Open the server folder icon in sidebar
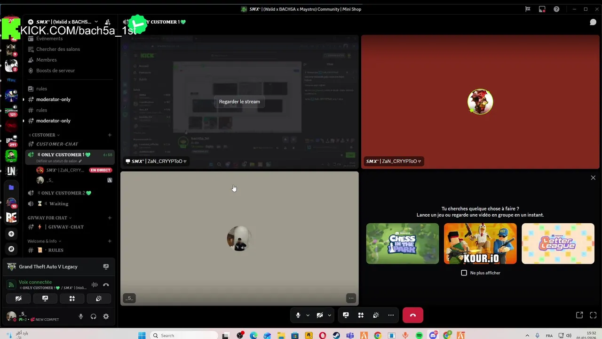Screen dimensions: 602x339 click(11, 187)
